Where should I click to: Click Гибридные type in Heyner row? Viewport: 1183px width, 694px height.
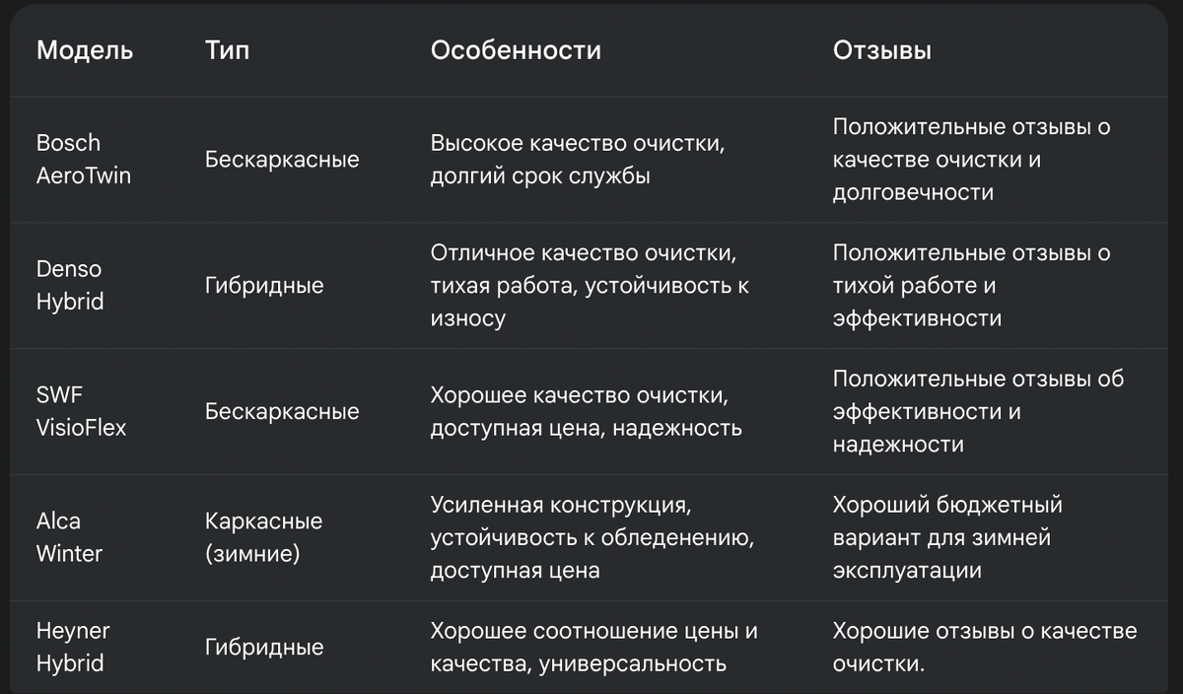coord(264,648)
